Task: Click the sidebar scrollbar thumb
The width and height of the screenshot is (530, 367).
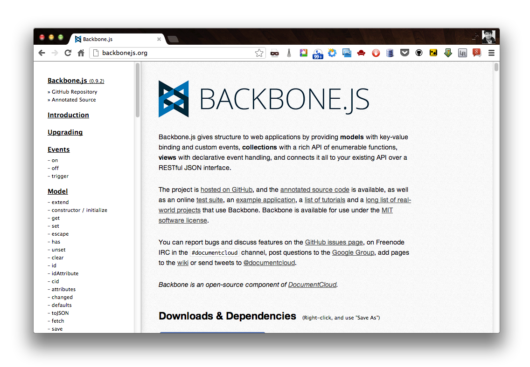Action: (138, 90)
